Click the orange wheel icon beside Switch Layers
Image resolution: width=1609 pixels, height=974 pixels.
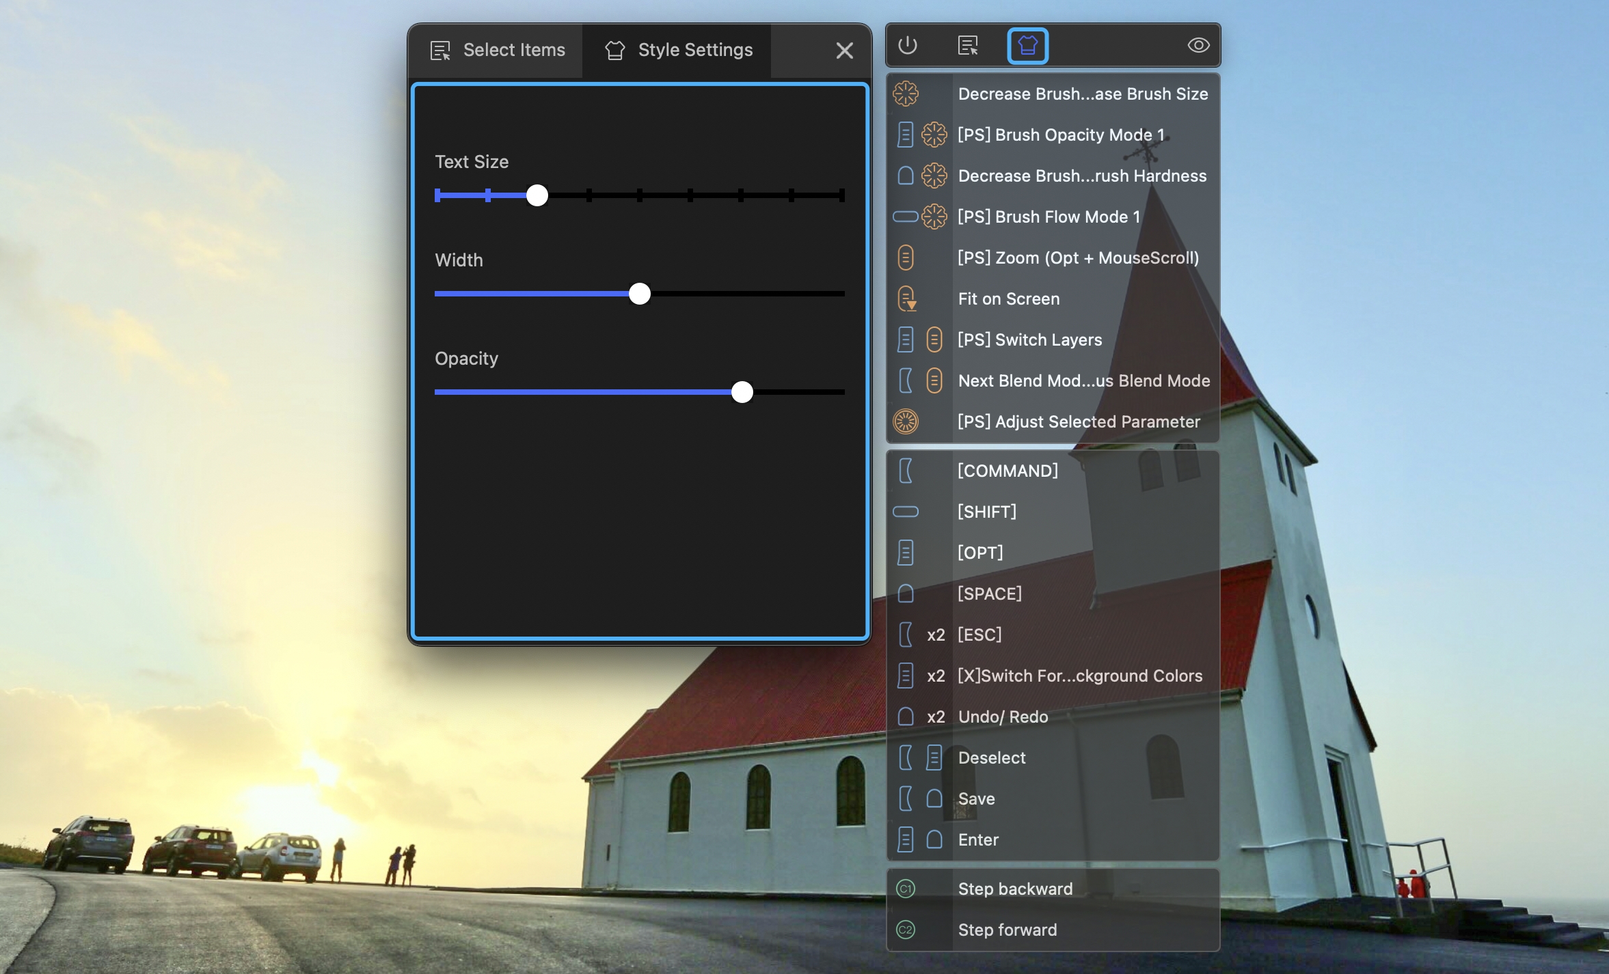pos(934,339)
